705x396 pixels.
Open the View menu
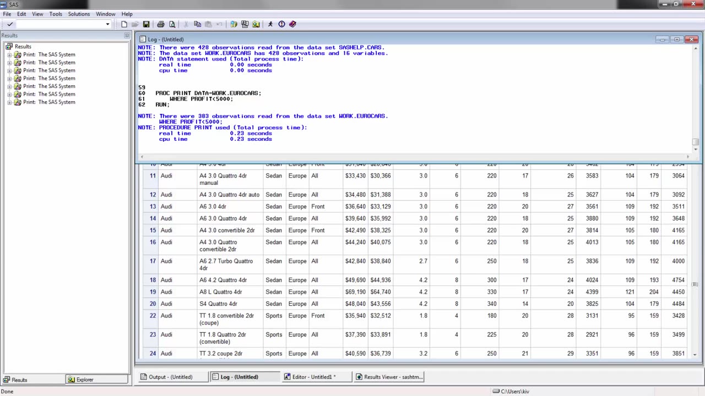pyautogui.click(x=37, y=14)
